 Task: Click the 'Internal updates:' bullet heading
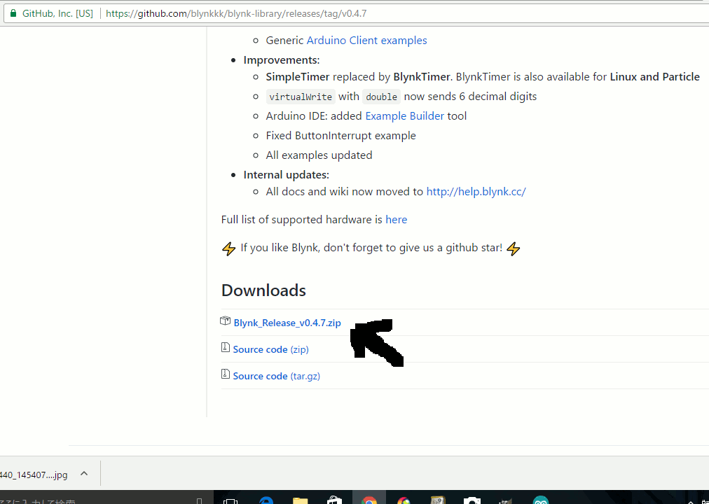287,175
